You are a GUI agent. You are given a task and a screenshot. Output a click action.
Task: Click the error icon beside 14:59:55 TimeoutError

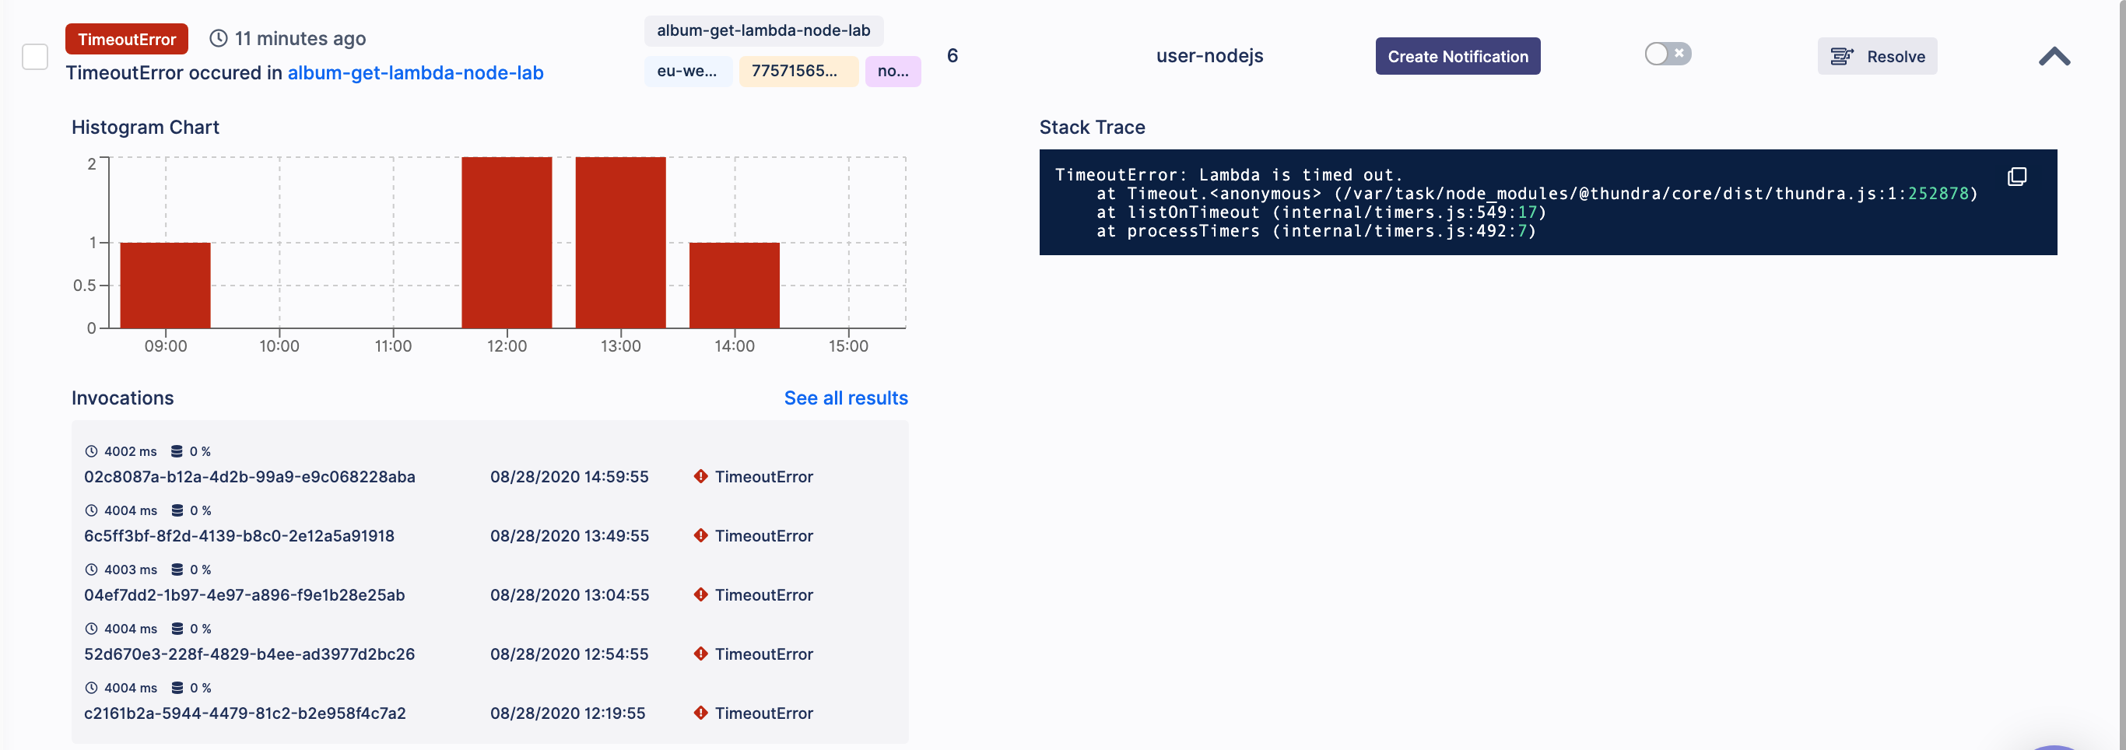[x=700, y=477]
